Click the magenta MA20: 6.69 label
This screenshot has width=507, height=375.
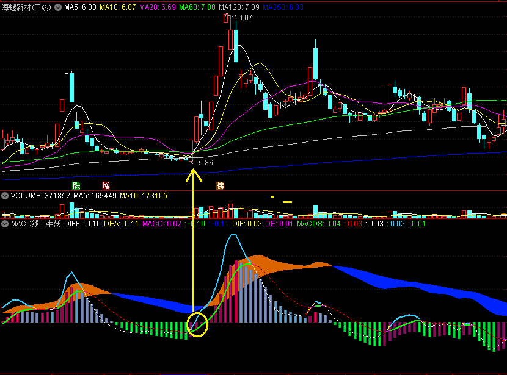[x=158, y=7]
